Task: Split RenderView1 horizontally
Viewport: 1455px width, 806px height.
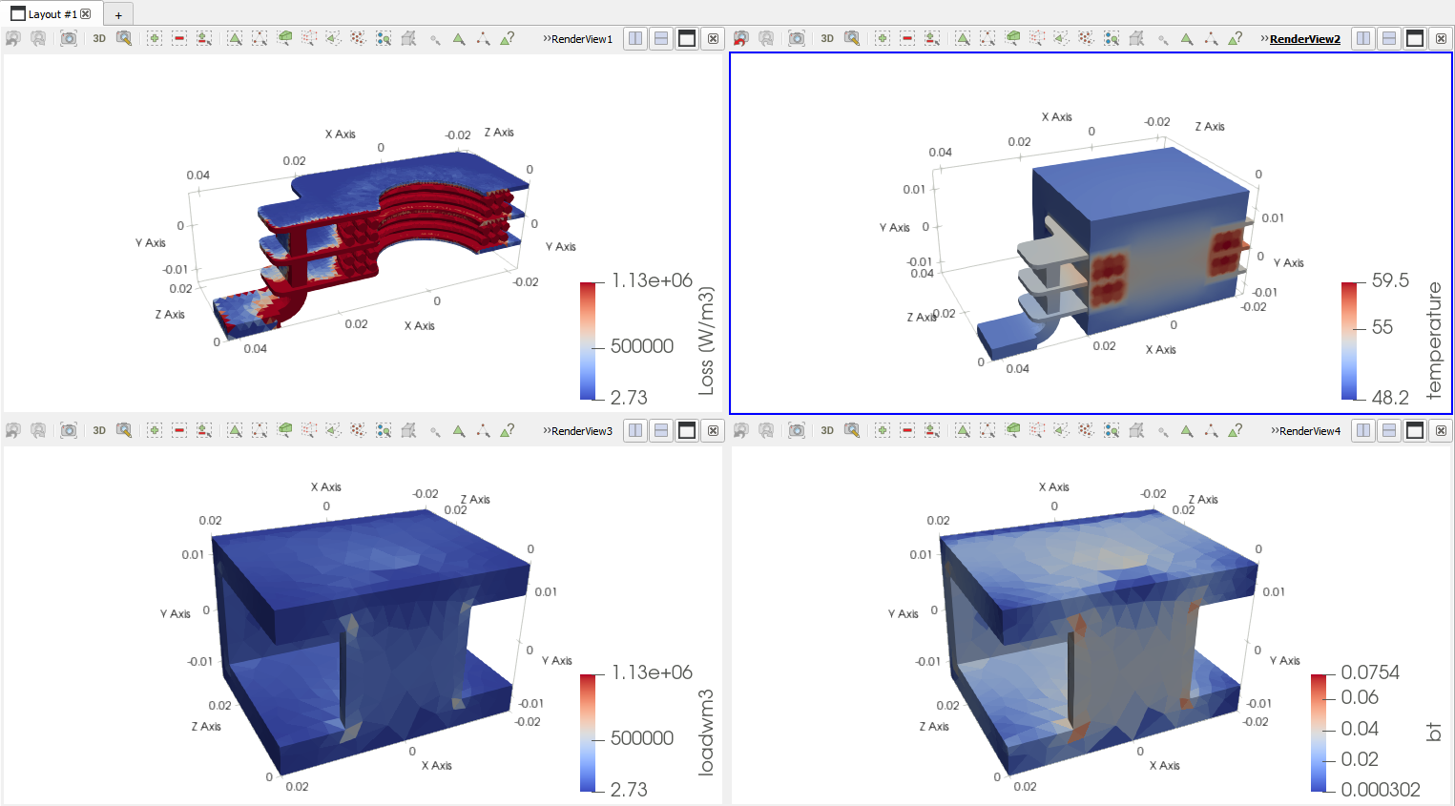Action: 635,38
